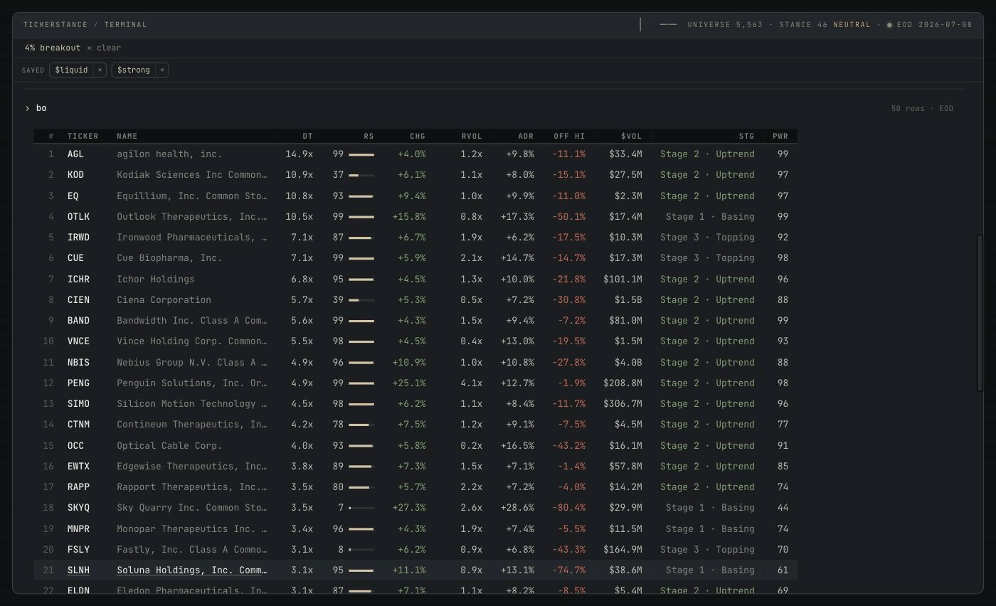The height and width of the screenshot is (606, 996).
Task: Sort by the RVOL column header
Action: 472,136
